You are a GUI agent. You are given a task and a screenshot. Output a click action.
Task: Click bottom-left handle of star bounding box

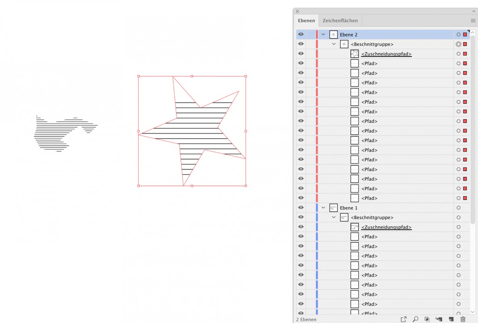pos(139,186)
